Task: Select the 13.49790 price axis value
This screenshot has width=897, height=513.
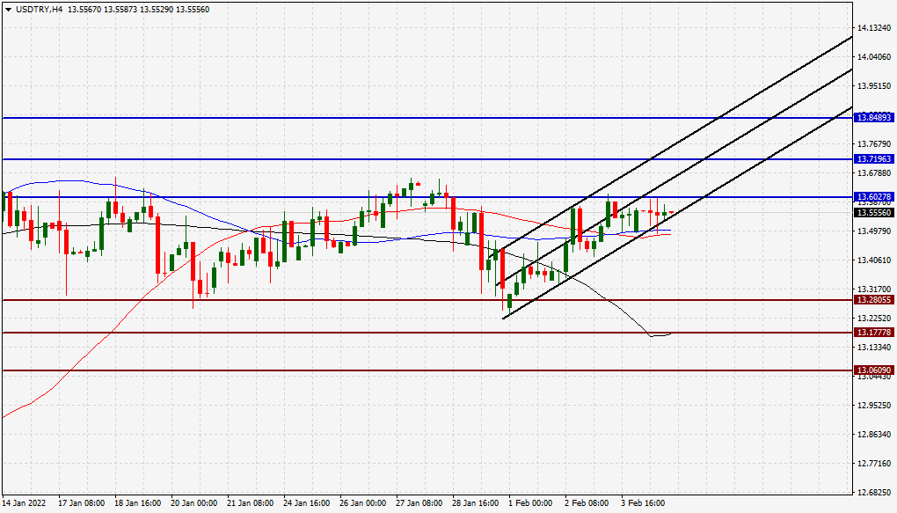Action: click(874, 231)
